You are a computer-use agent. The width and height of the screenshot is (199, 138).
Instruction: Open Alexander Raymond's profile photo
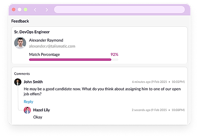pyautogui.click(x=20, y=43)
